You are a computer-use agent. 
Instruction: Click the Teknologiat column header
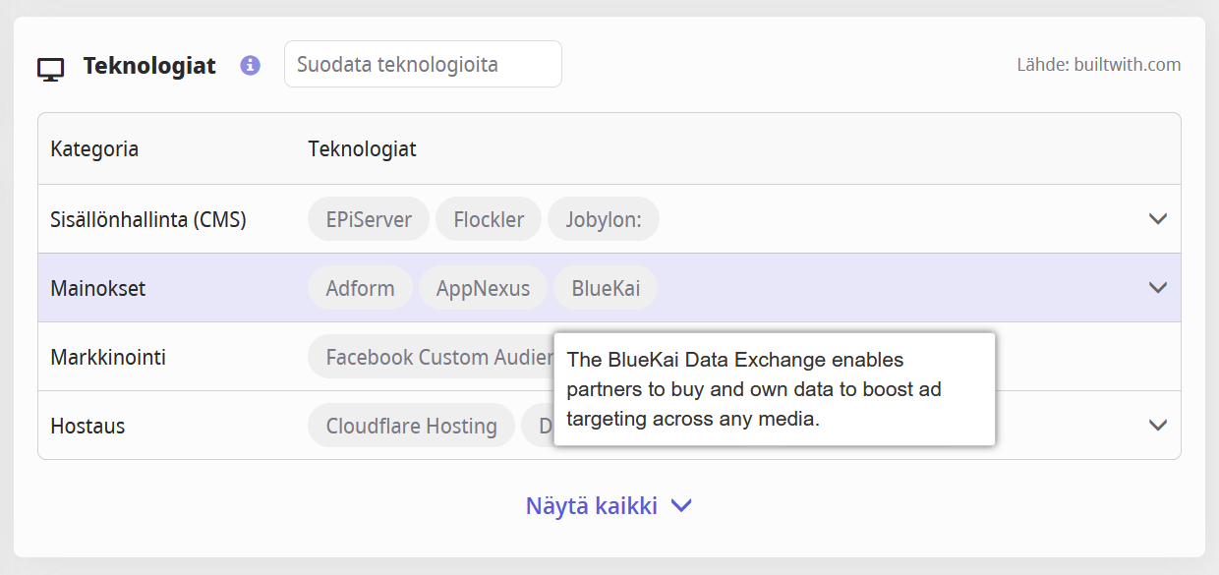363,149
